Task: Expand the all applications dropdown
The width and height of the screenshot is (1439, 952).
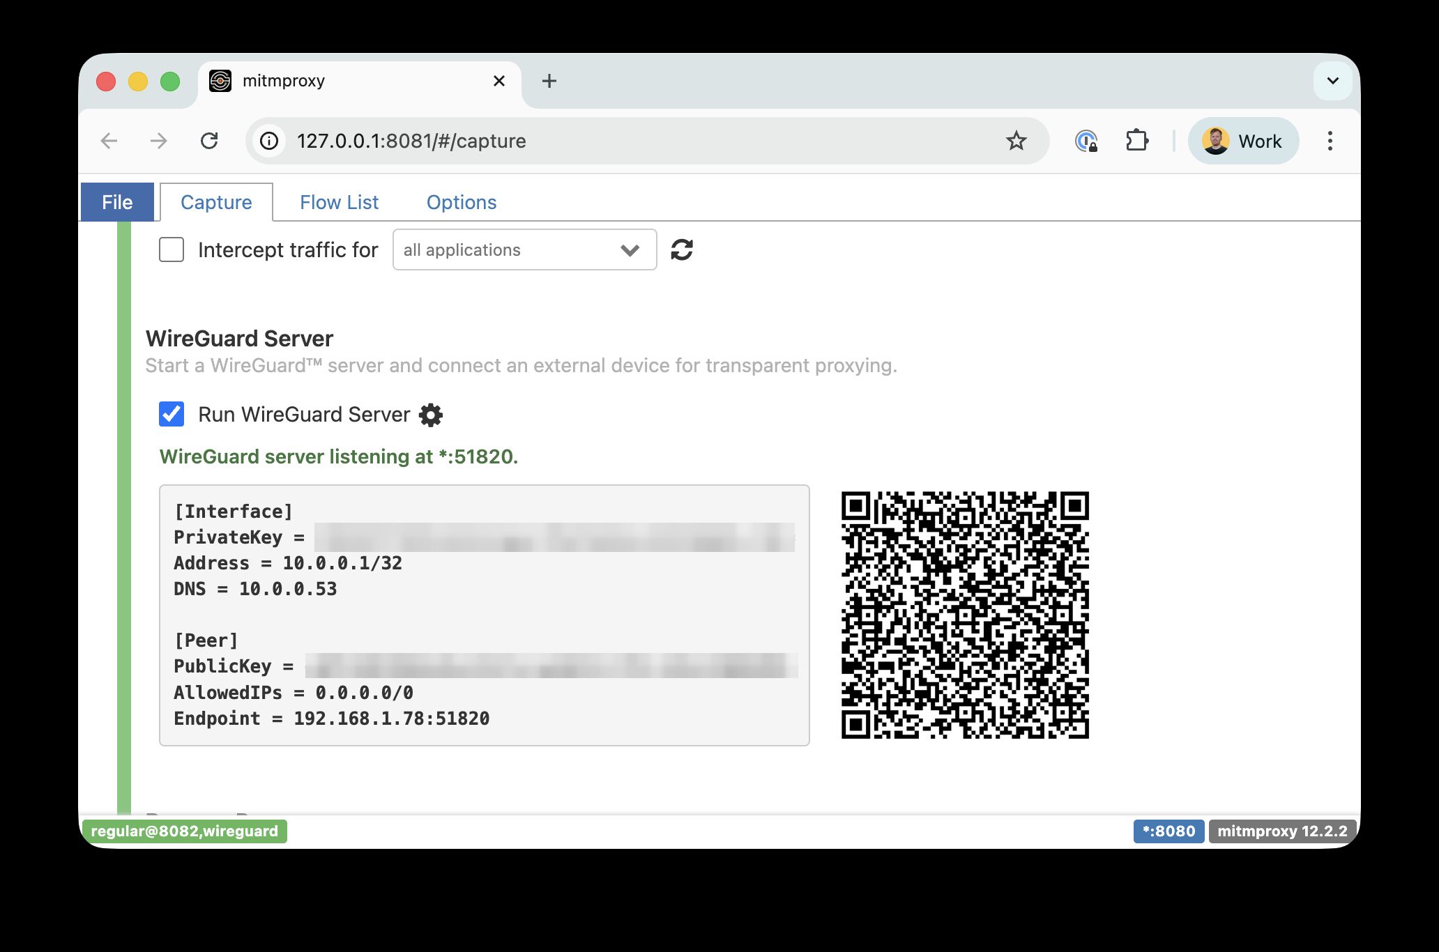Action: click(x=524, y=249)
